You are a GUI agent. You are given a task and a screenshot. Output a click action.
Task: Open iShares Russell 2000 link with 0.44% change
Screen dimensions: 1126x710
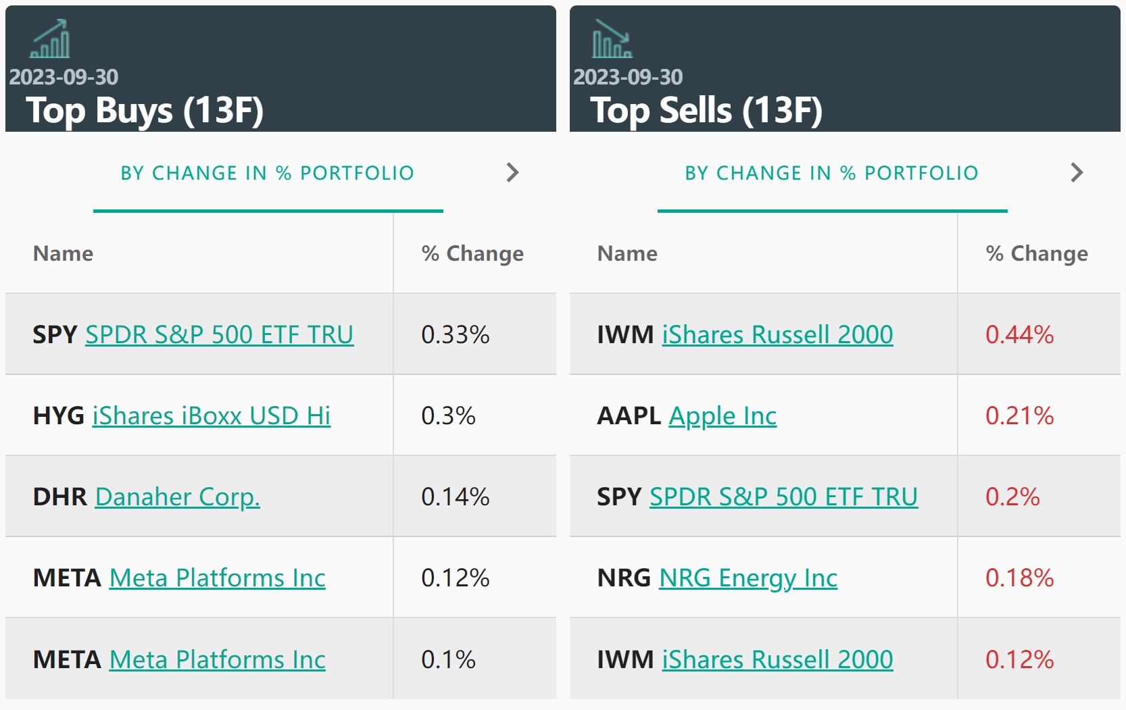(777, 335)
